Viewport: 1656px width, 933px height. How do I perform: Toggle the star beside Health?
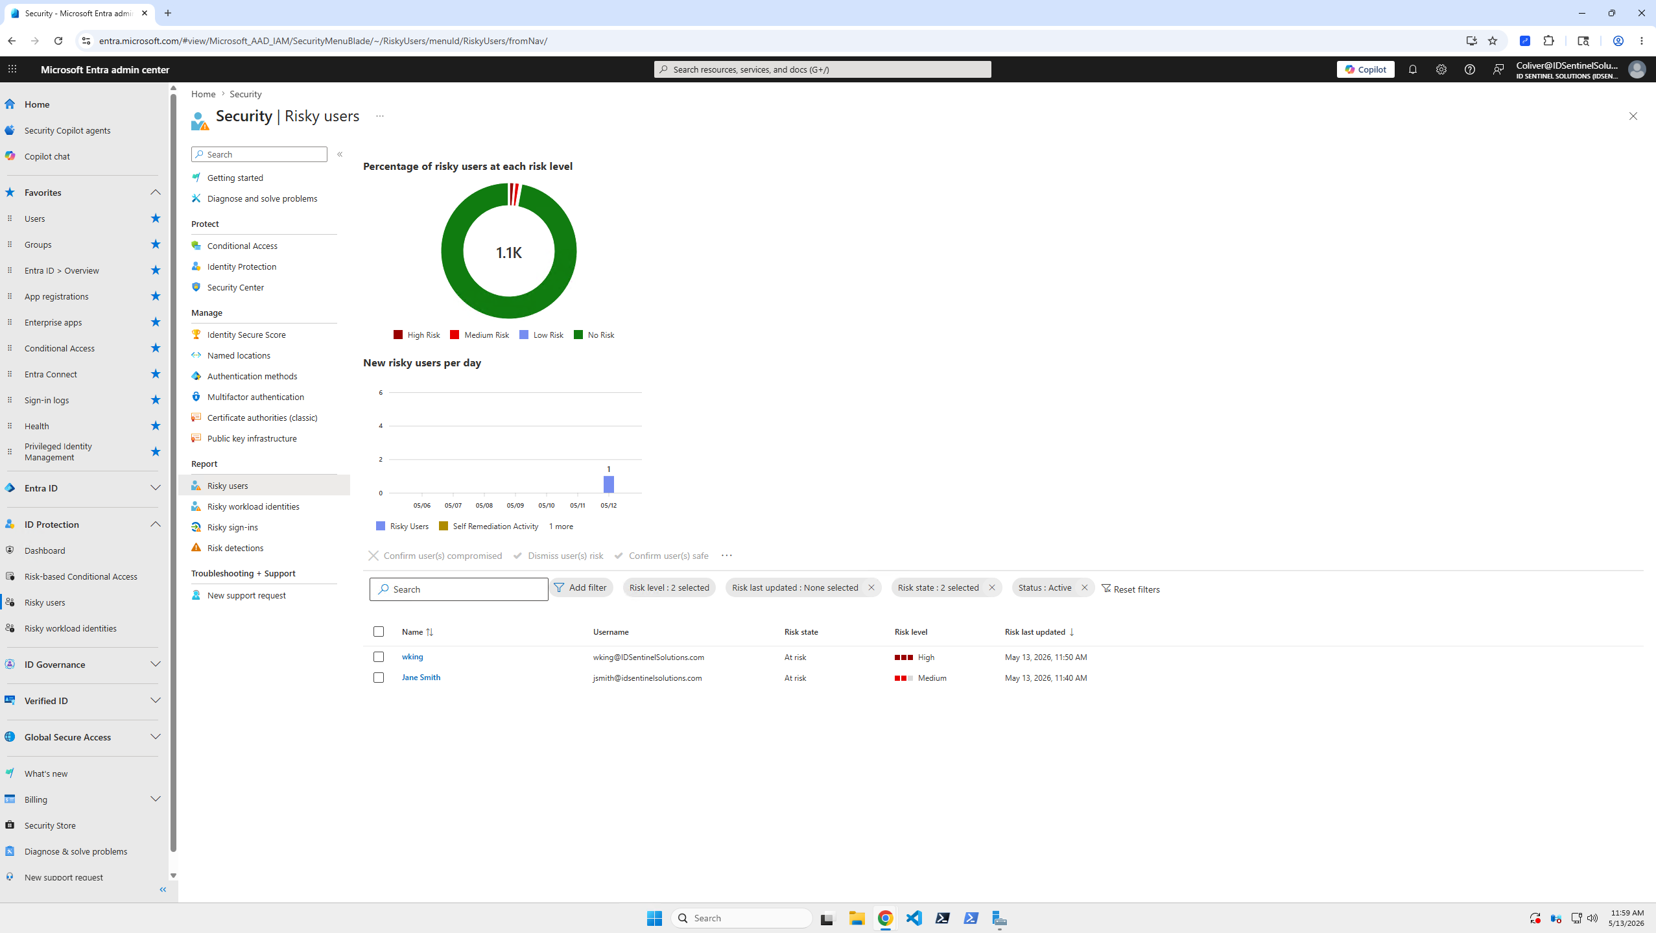(156, 426)
